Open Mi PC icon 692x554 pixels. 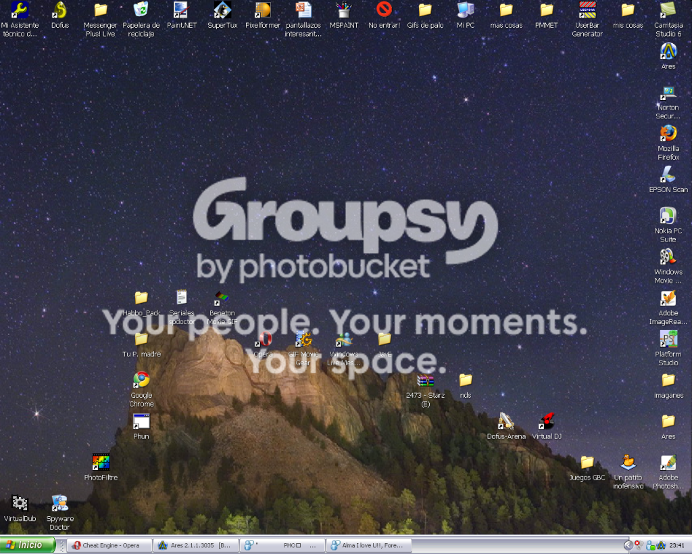point(466,16)
